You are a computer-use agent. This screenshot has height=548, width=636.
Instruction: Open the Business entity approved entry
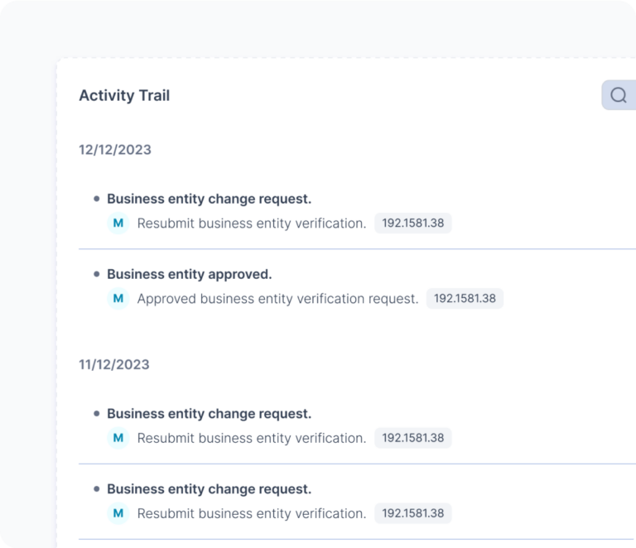coord(189,274)
